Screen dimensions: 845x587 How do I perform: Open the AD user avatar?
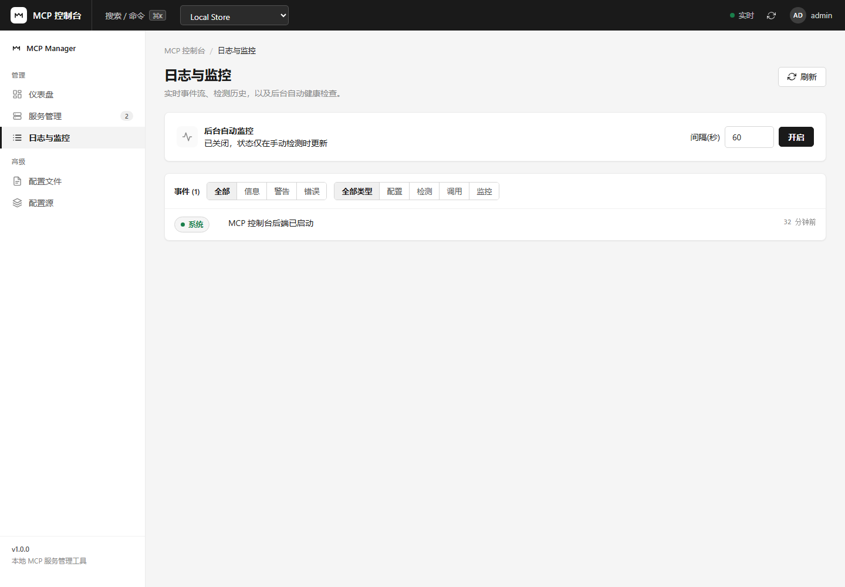pyautogui.click(x=798, y=15)
